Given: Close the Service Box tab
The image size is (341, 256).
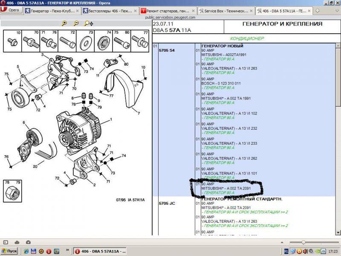Looking at the screenshot, I should pyautogui.click(x=252, y=10).
